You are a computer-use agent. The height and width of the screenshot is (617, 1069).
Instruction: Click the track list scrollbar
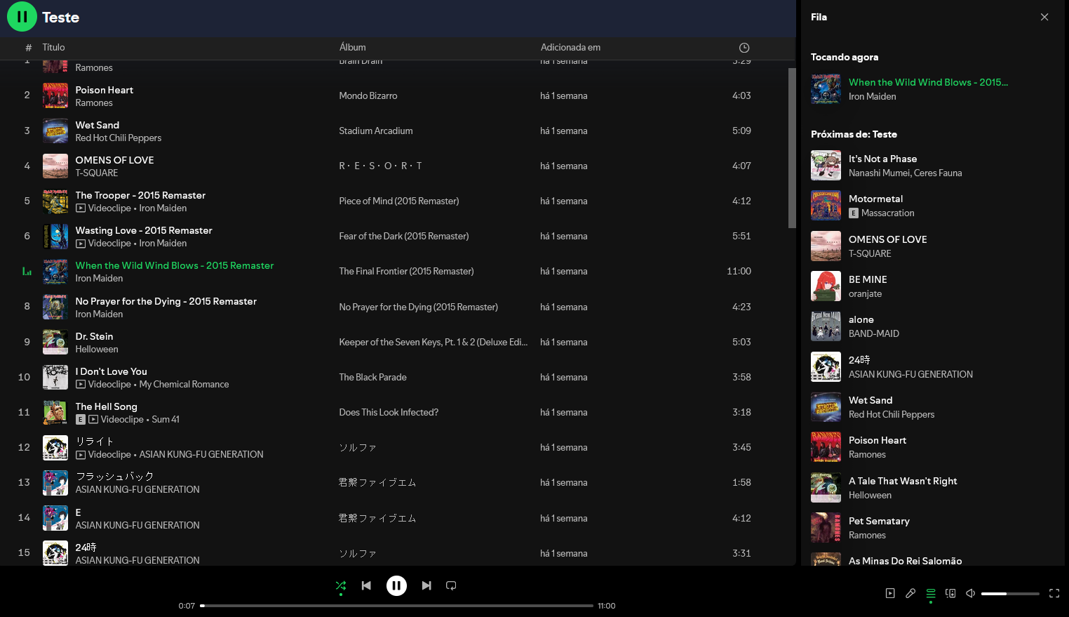point(792,147)
